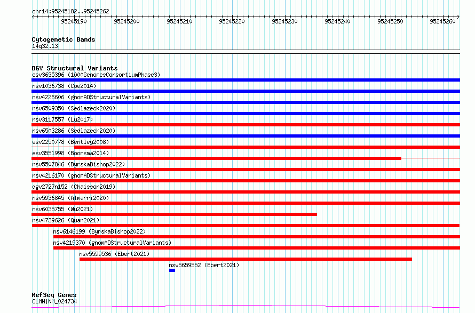This screenshot has height=313, width=475.
Task: Click the nsv6035755 (Wu2021) label
Action: tap(62, 209)
